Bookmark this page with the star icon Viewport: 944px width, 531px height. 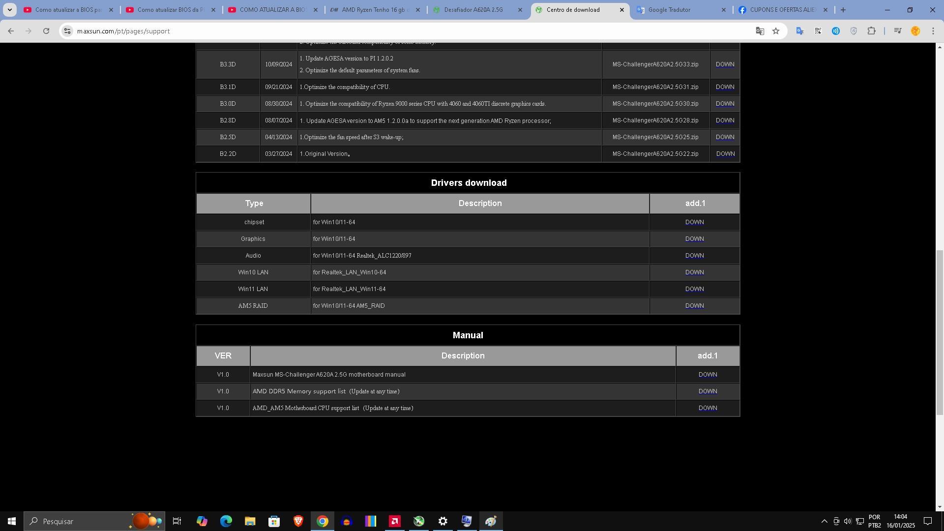776,31
